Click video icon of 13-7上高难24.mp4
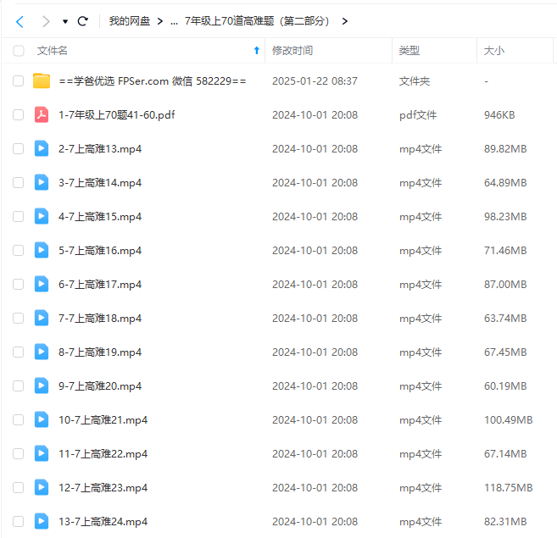 [x=42, y=521]
